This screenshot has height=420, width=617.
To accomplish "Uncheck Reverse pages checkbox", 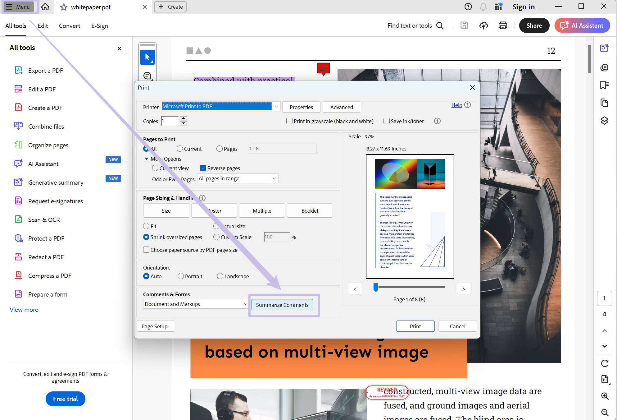I will coord(203,168).
